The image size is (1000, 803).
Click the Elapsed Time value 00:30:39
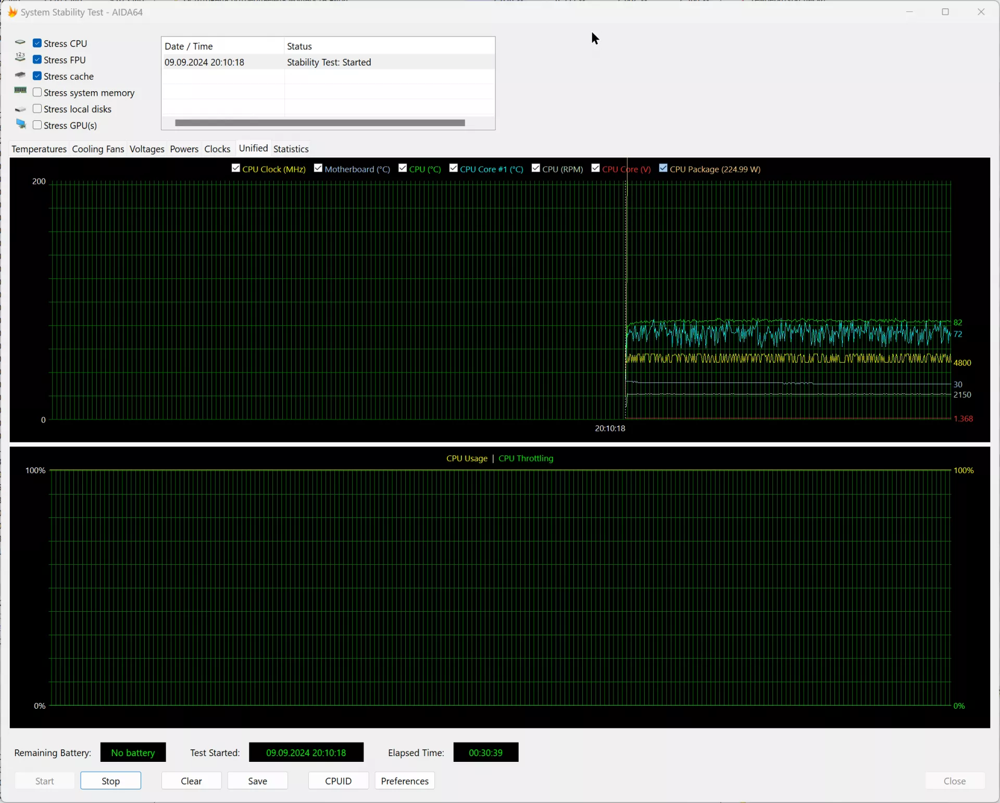(485, 752)
